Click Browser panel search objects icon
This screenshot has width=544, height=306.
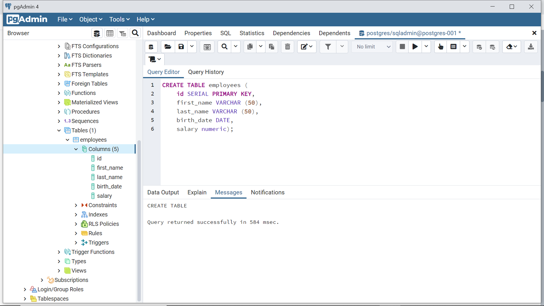point(135,33)
